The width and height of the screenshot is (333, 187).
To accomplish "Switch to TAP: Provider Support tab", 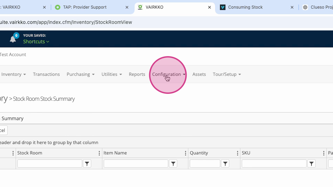I will (x=85, y=7).
